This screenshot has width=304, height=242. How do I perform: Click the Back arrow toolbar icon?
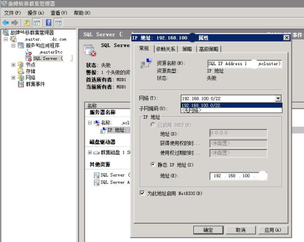pos(5,23)
